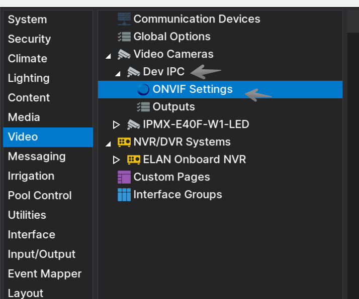Collapse the NVR/DVR Systems node
The image size is (359, 299).
[x=108, y=143]
